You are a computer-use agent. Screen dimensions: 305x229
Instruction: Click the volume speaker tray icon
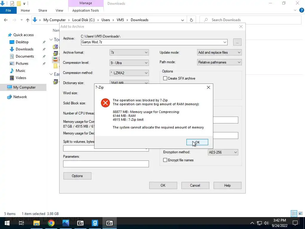tap(267, 223)
